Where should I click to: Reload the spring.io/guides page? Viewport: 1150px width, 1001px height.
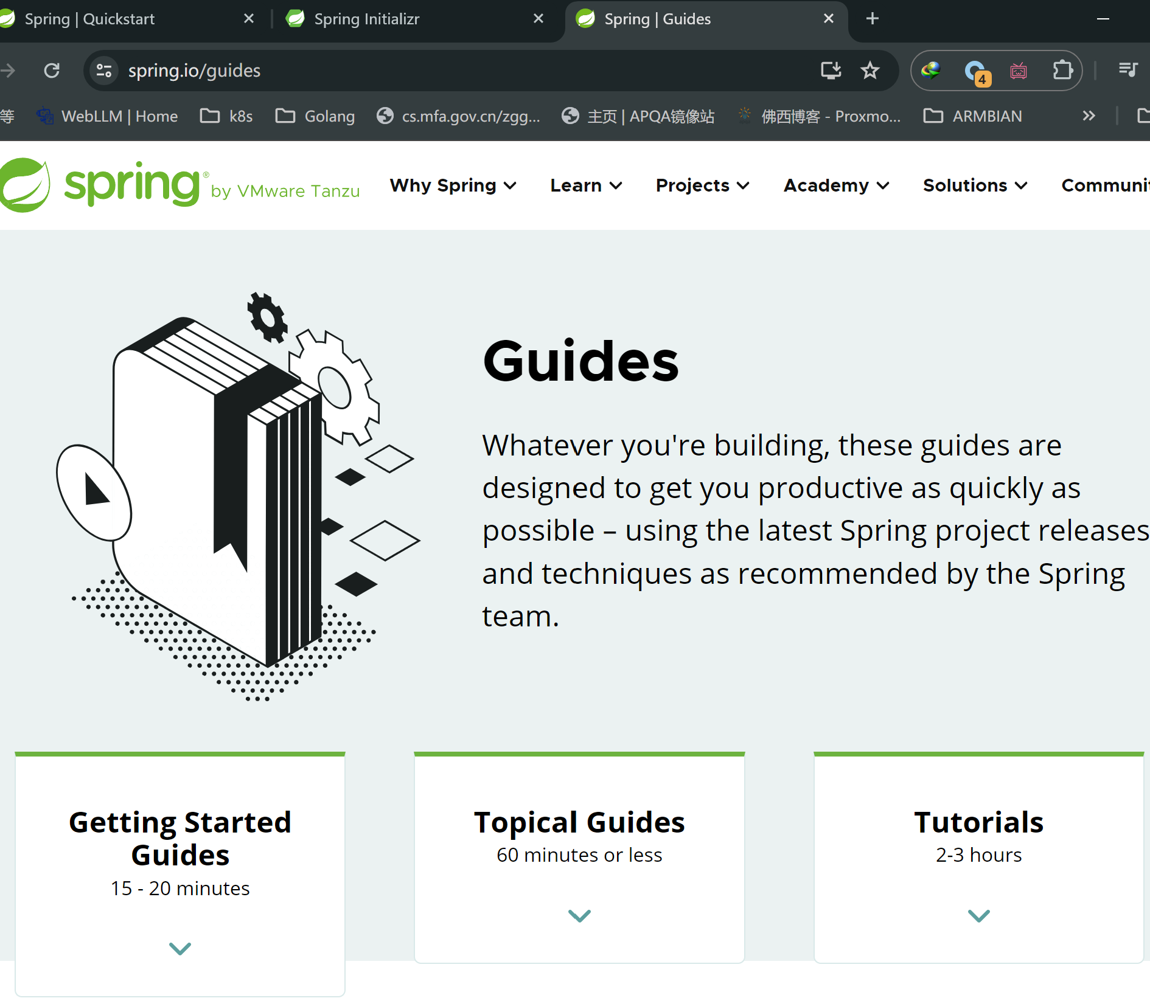[x=52, y=71]
